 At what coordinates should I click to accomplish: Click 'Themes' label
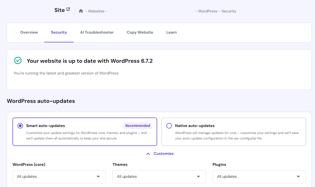point(120,165)
